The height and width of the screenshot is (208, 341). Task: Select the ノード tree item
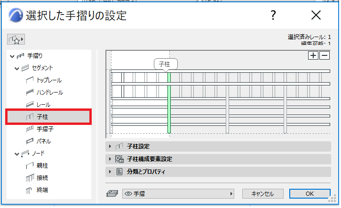point(38,154)
